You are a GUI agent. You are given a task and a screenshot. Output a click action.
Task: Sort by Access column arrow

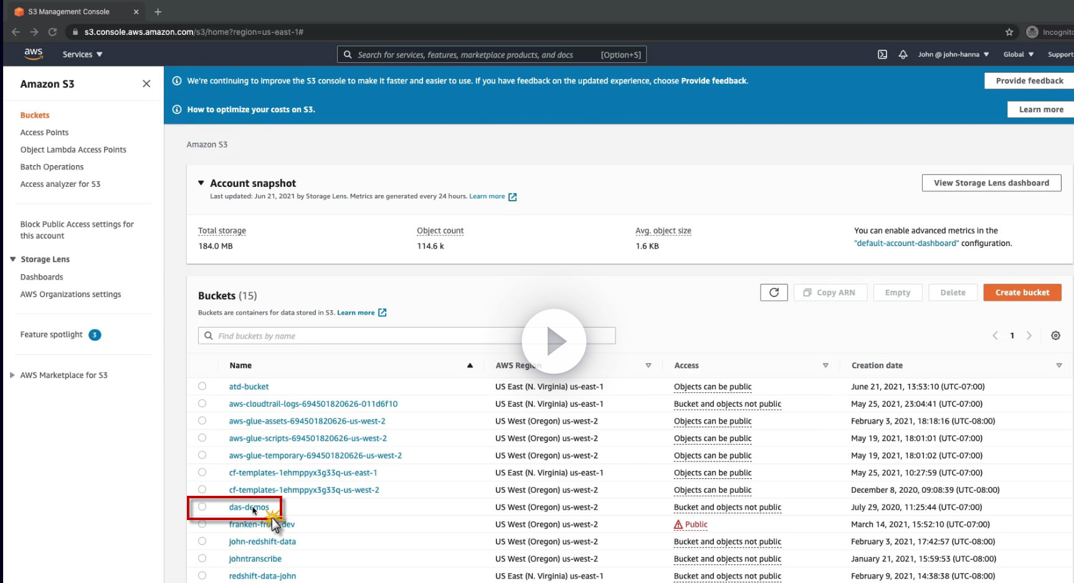(x=825, y=366)
